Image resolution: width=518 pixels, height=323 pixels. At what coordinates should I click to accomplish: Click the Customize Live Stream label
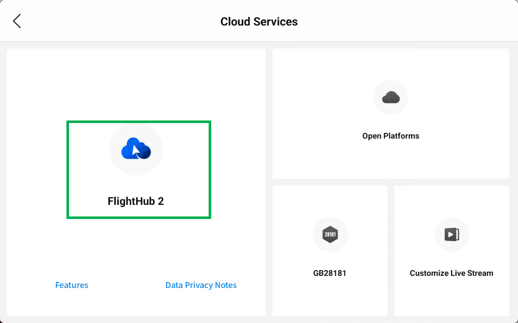(452, 273)
